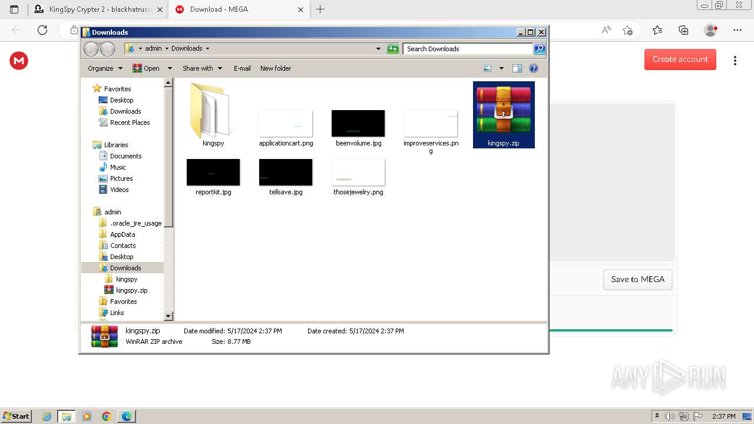Screen dimensions: 754x424
Task: Click the Windows Start button
Action: [x=16, y=416]
